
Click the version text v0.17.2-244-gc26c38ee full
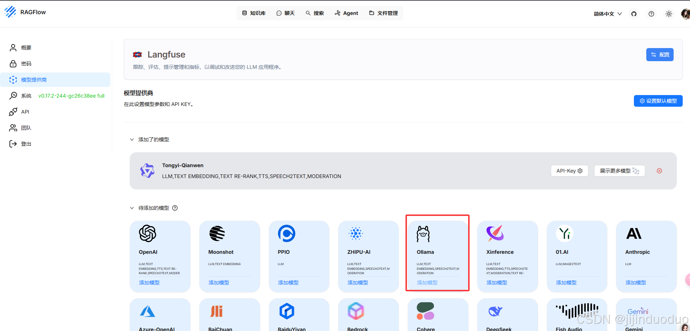pyautogui.click(x=71, y=96)
